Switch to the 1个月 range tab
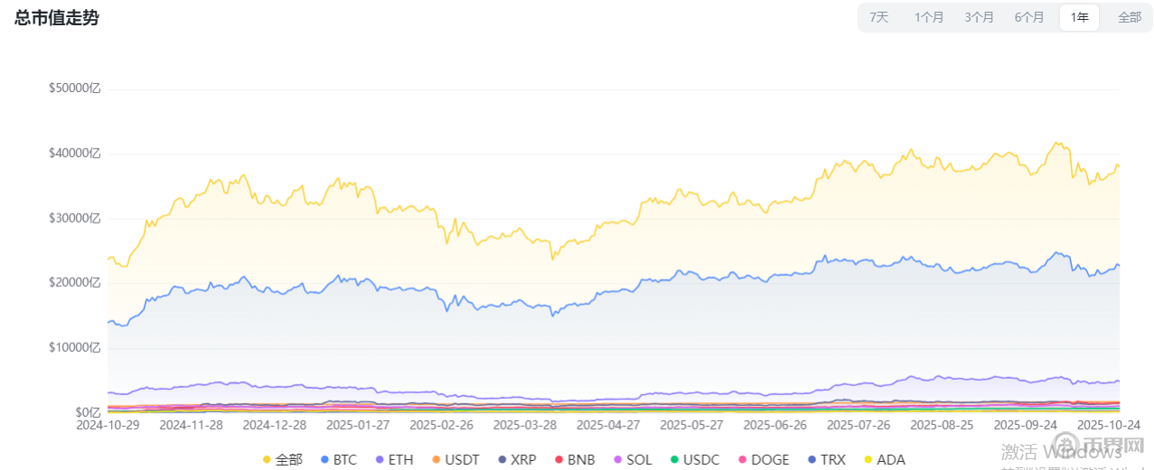Screen dimensions: 1154x470 click(x=929, y=17)
